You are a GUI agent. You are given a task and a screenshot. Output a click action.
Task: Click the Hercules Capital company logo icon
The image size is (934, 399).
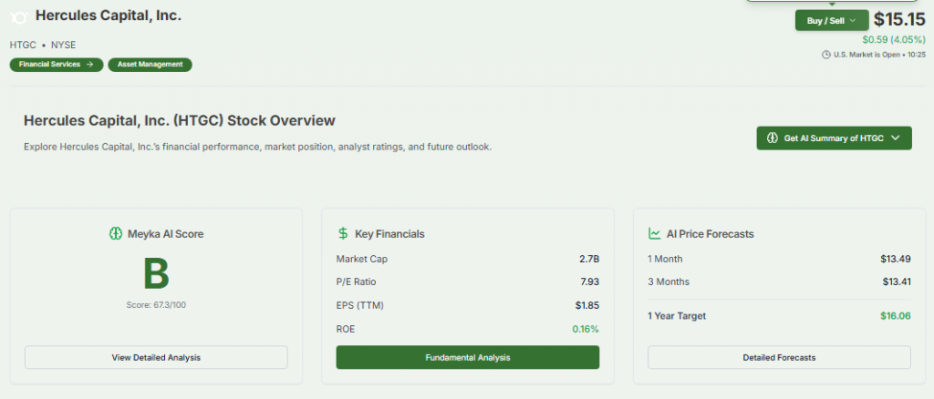pyautogui.click(x=18, y=18)
